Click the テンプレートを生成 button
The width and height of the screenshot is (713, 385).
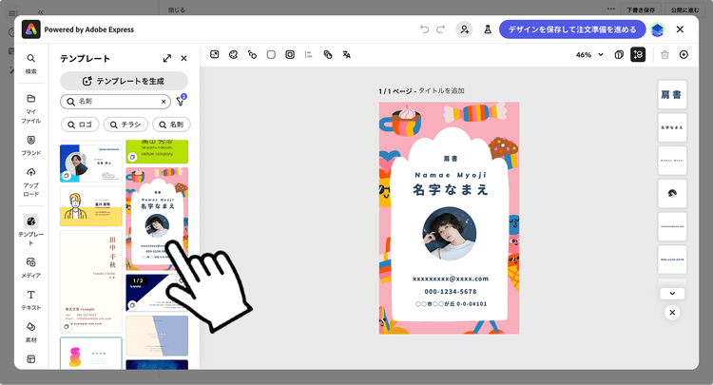point(124,81)
